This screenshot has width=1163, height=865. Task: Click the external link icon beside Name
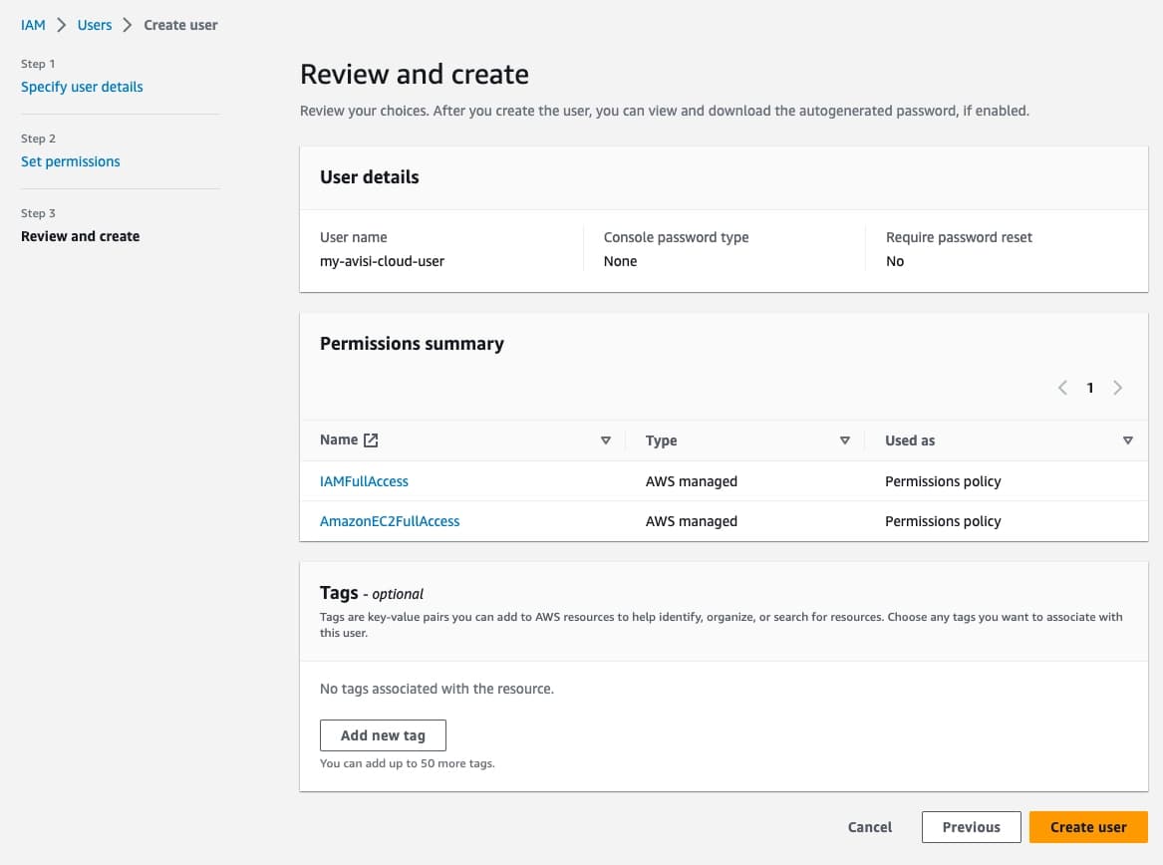[x=369, y=438]
